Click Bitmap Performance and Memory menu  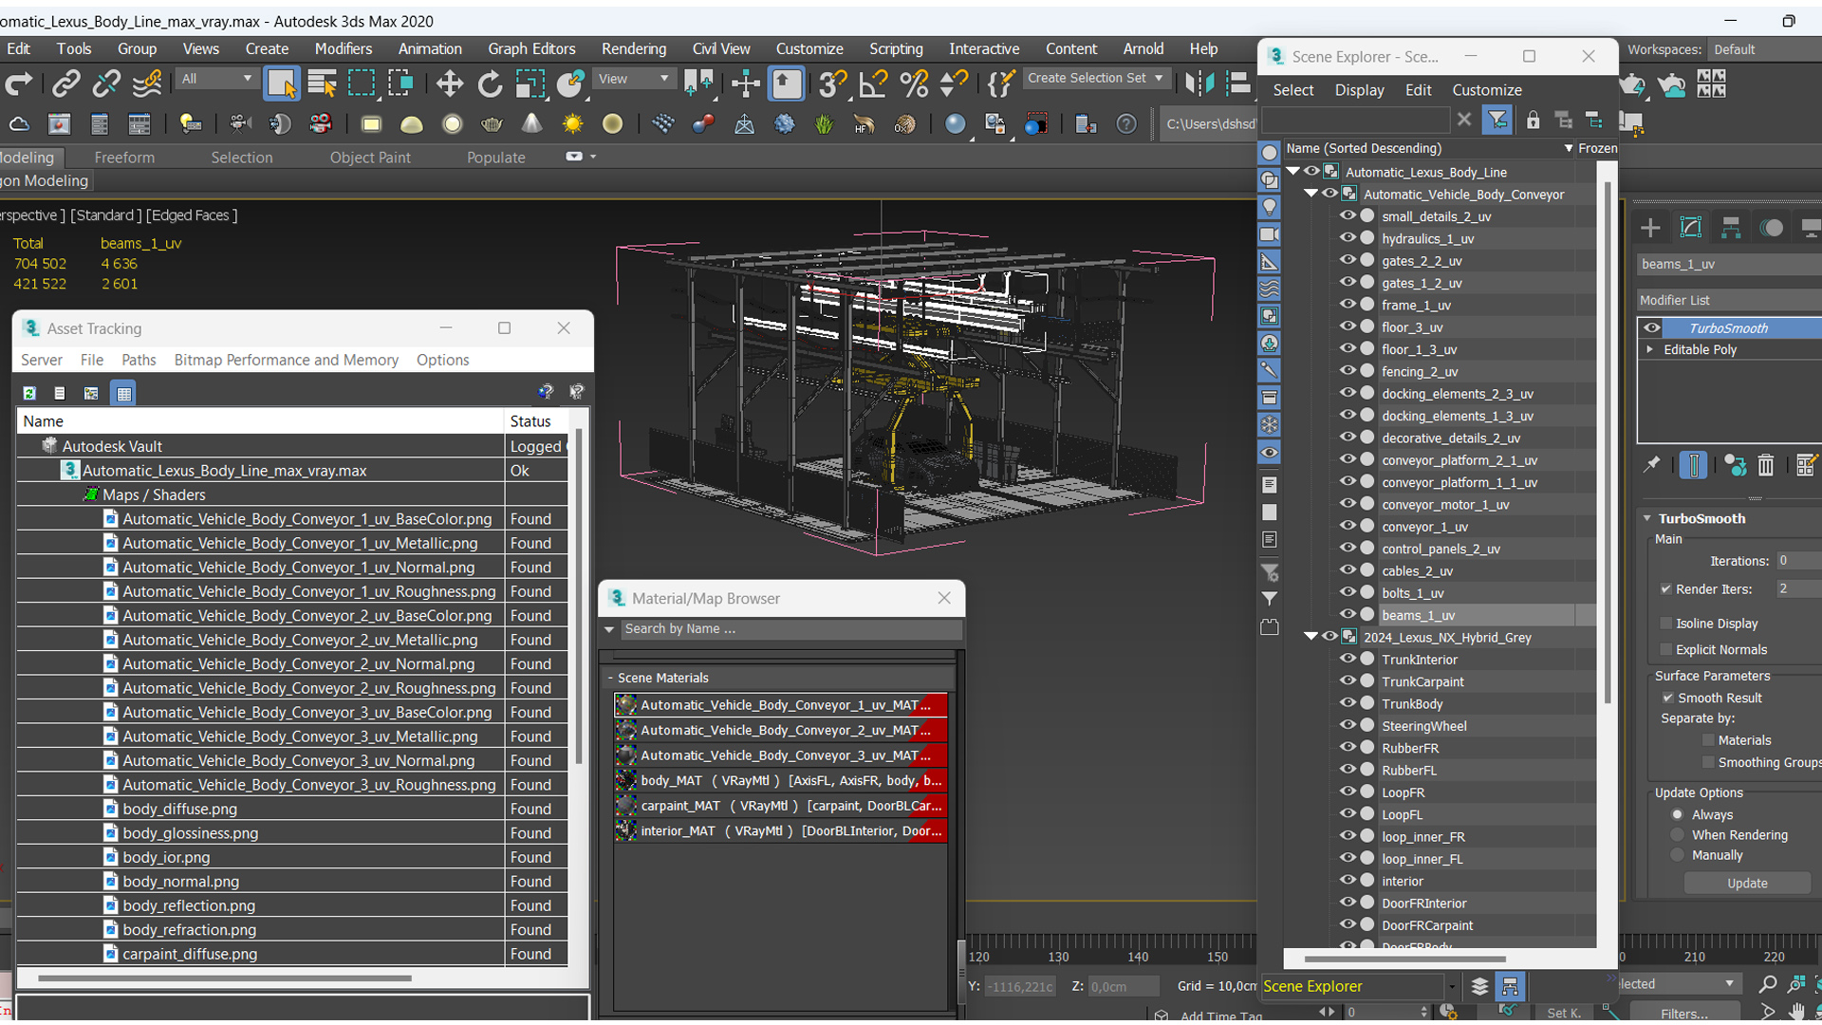click(x=286, y=360)
